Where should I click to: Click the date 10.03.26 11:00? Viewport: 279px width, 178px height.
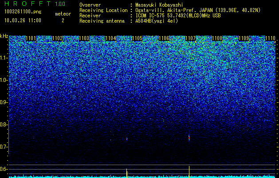tap(23, 20)
